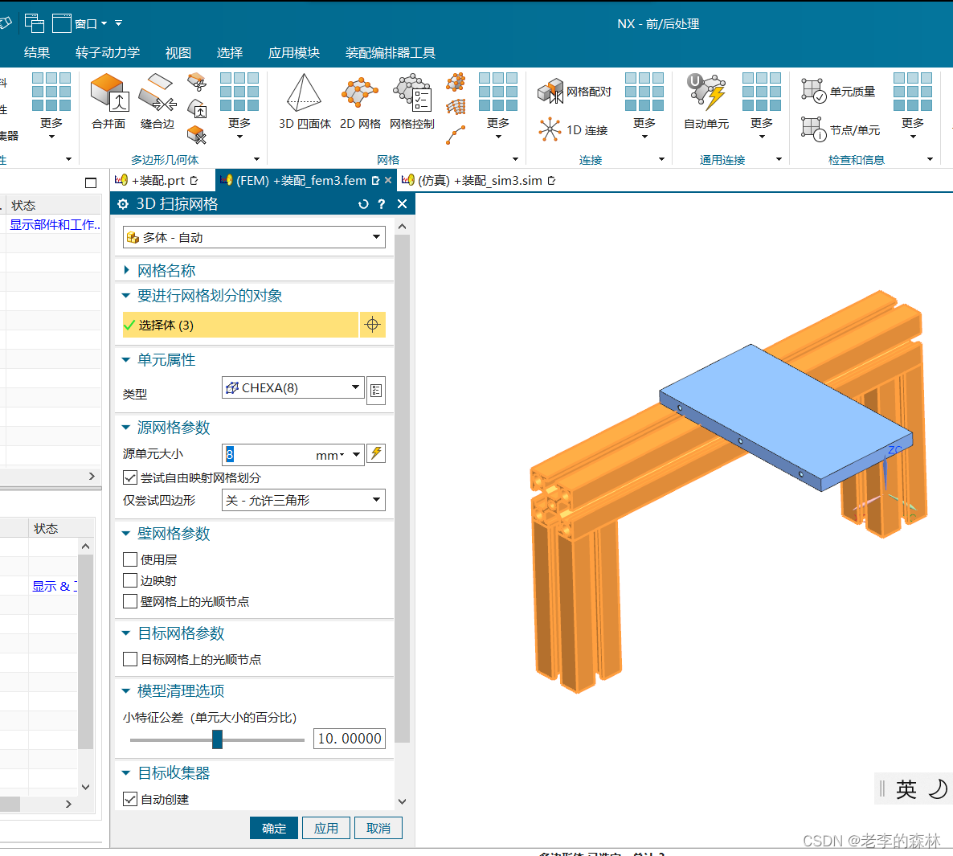Toggle the 自动创建 checkbox
Screen dimensions: 953x856
click(x=130, y=799)
